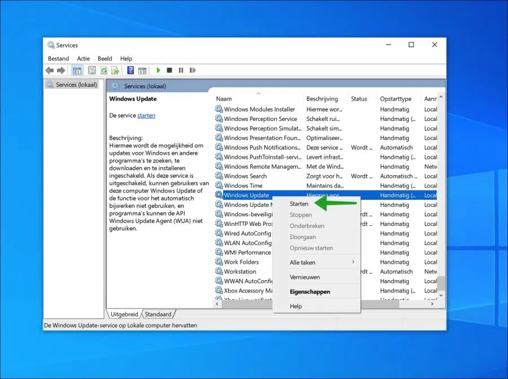Sort by the Beschrijving column header

(x=326, y=98)
